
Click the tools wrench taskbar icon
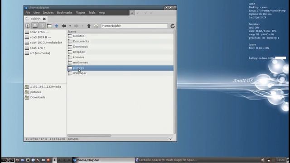click(x=38, y=160)
